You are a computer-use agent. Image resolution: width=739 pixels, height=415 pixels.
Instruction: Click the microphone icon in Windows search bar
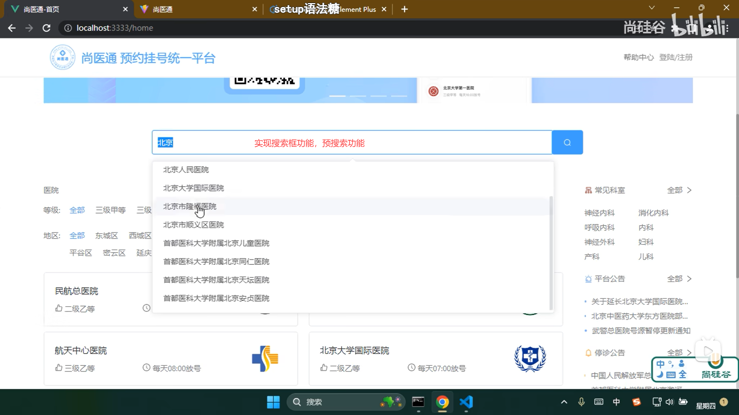[581, 402]
